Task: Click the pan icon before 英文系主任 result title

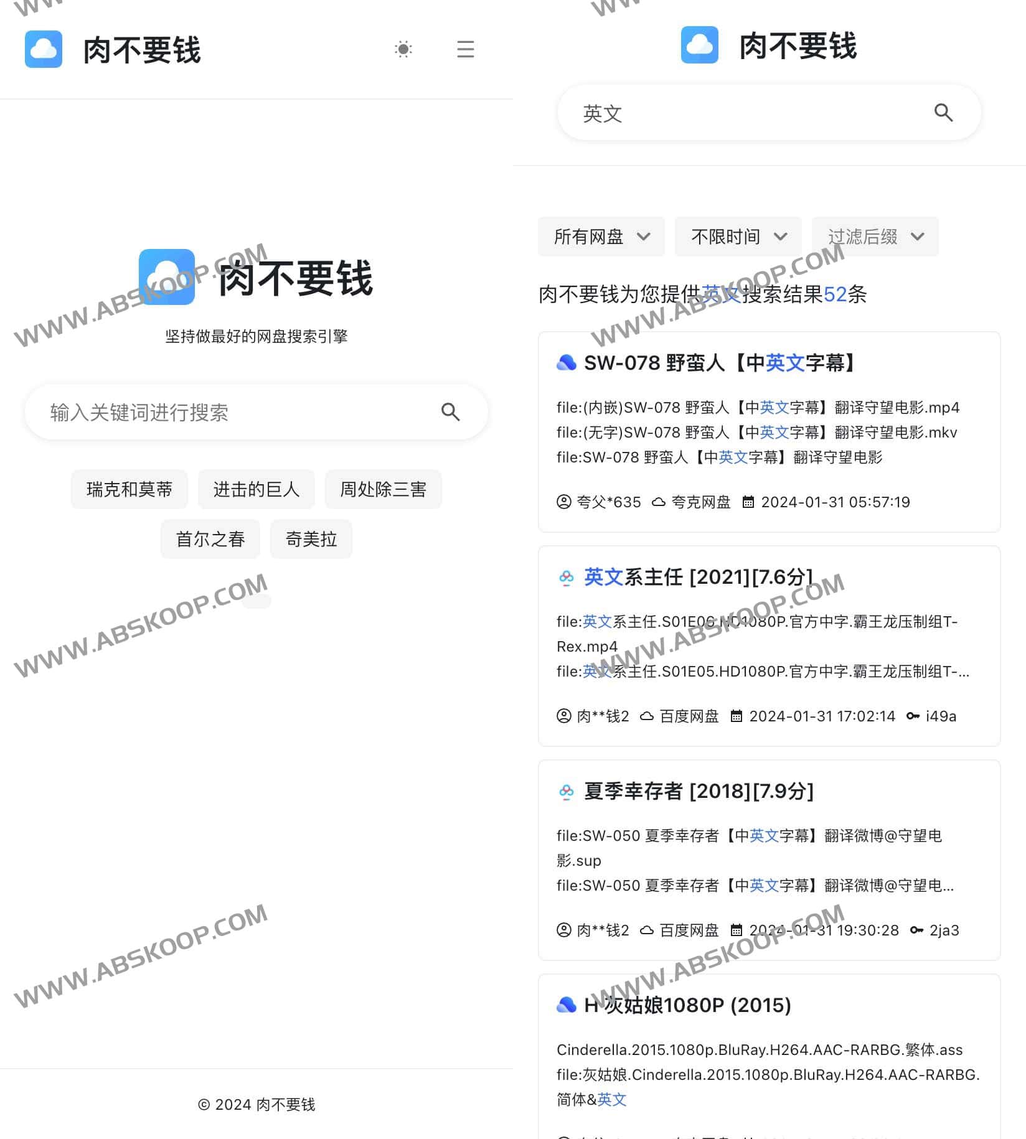Action: 566,577
